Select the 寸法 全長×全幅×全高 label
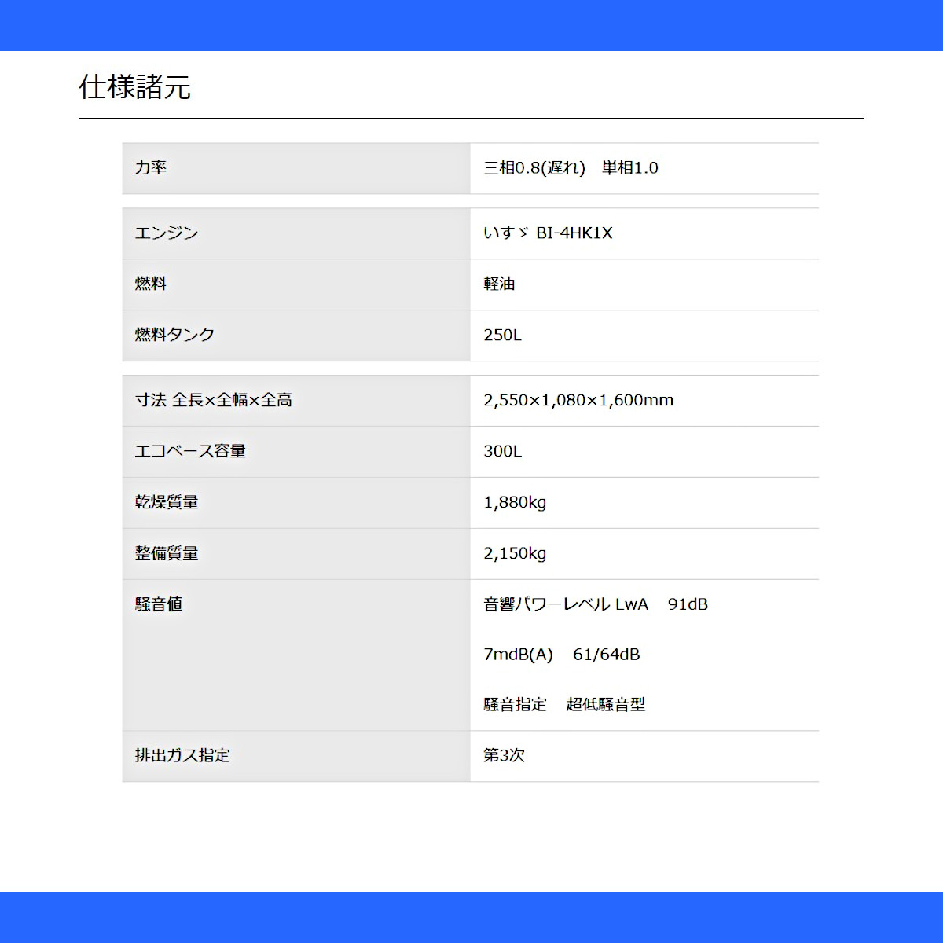The image size is (943, 943). (214, 400)
